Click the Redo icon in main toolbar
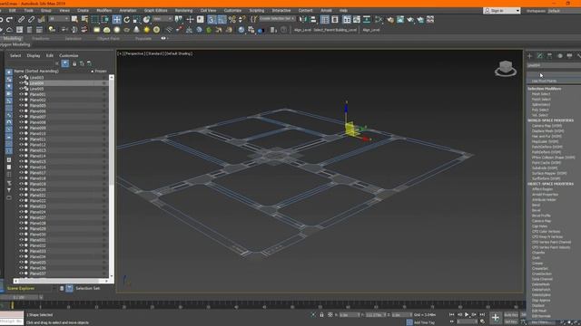This screenshot has width=581, height=326. [x=10, y=19]
